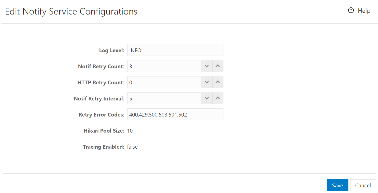Focus the Notif Retry Interval field
378x193 pixels.
coord(164,98)
